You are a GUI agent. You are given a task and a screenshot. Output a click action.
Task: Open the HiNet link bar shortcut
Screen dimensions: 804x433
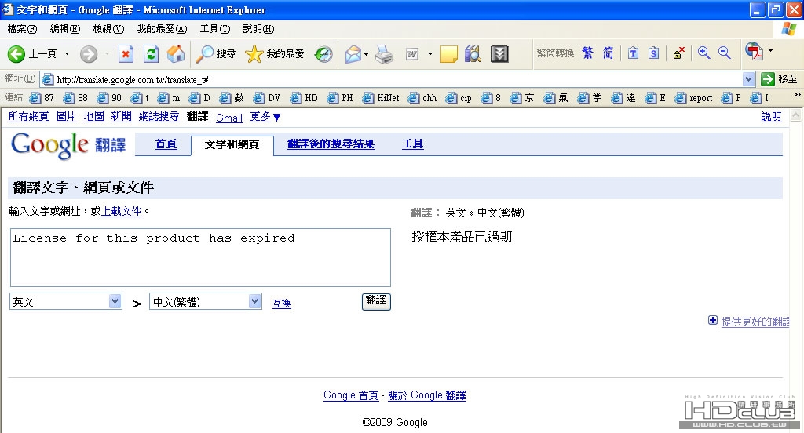381,98
